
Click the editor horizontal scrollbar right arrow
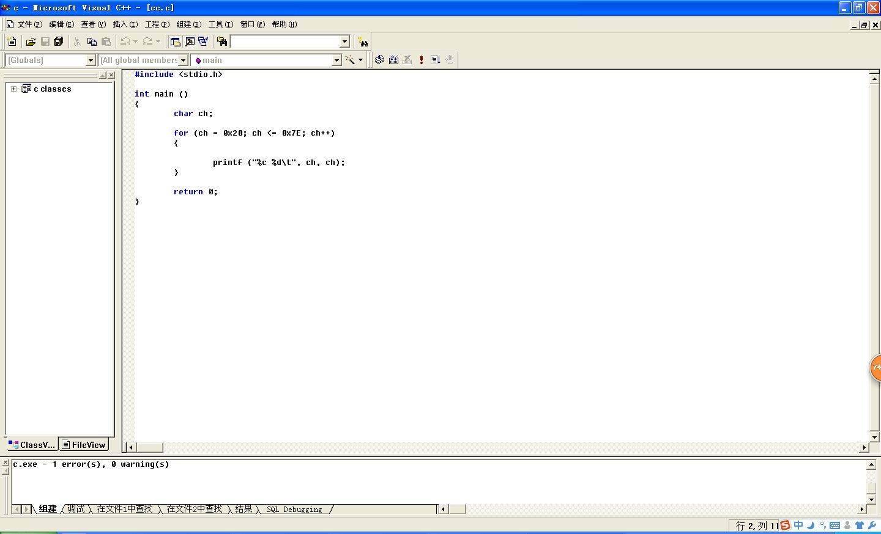[864, 447]
